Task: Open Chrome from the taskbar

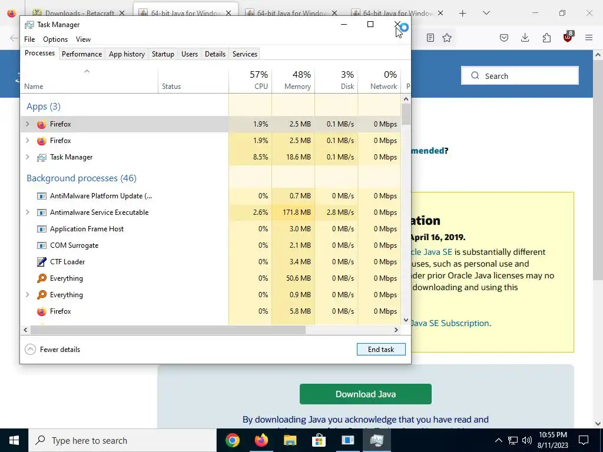Action: (232, 440)
